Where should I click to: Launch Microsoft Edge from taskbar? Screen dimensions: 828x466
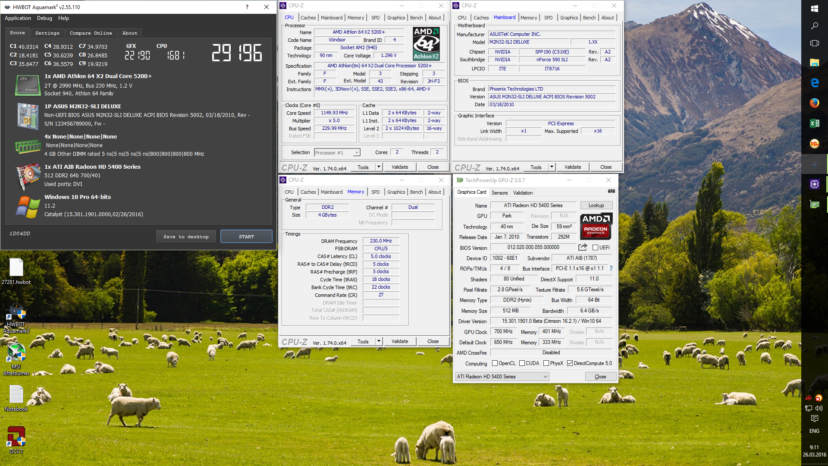click(814, 83)
